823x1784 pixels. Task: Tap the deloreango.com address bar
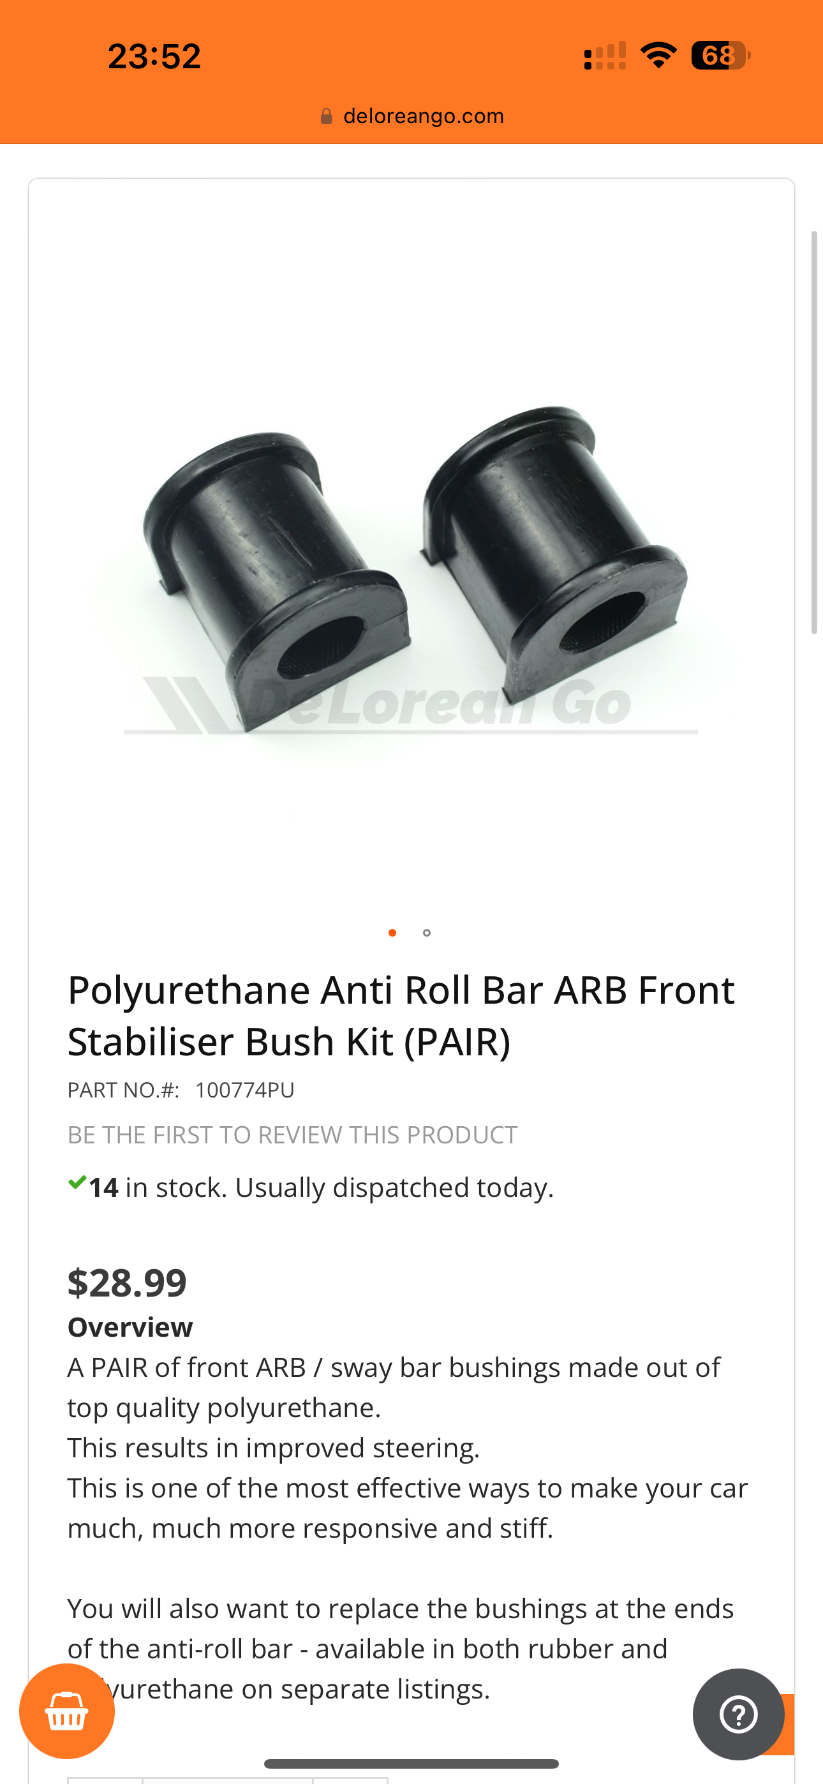[412, 115]
